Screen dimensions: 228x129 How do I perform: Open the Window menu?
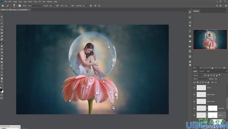50,2
